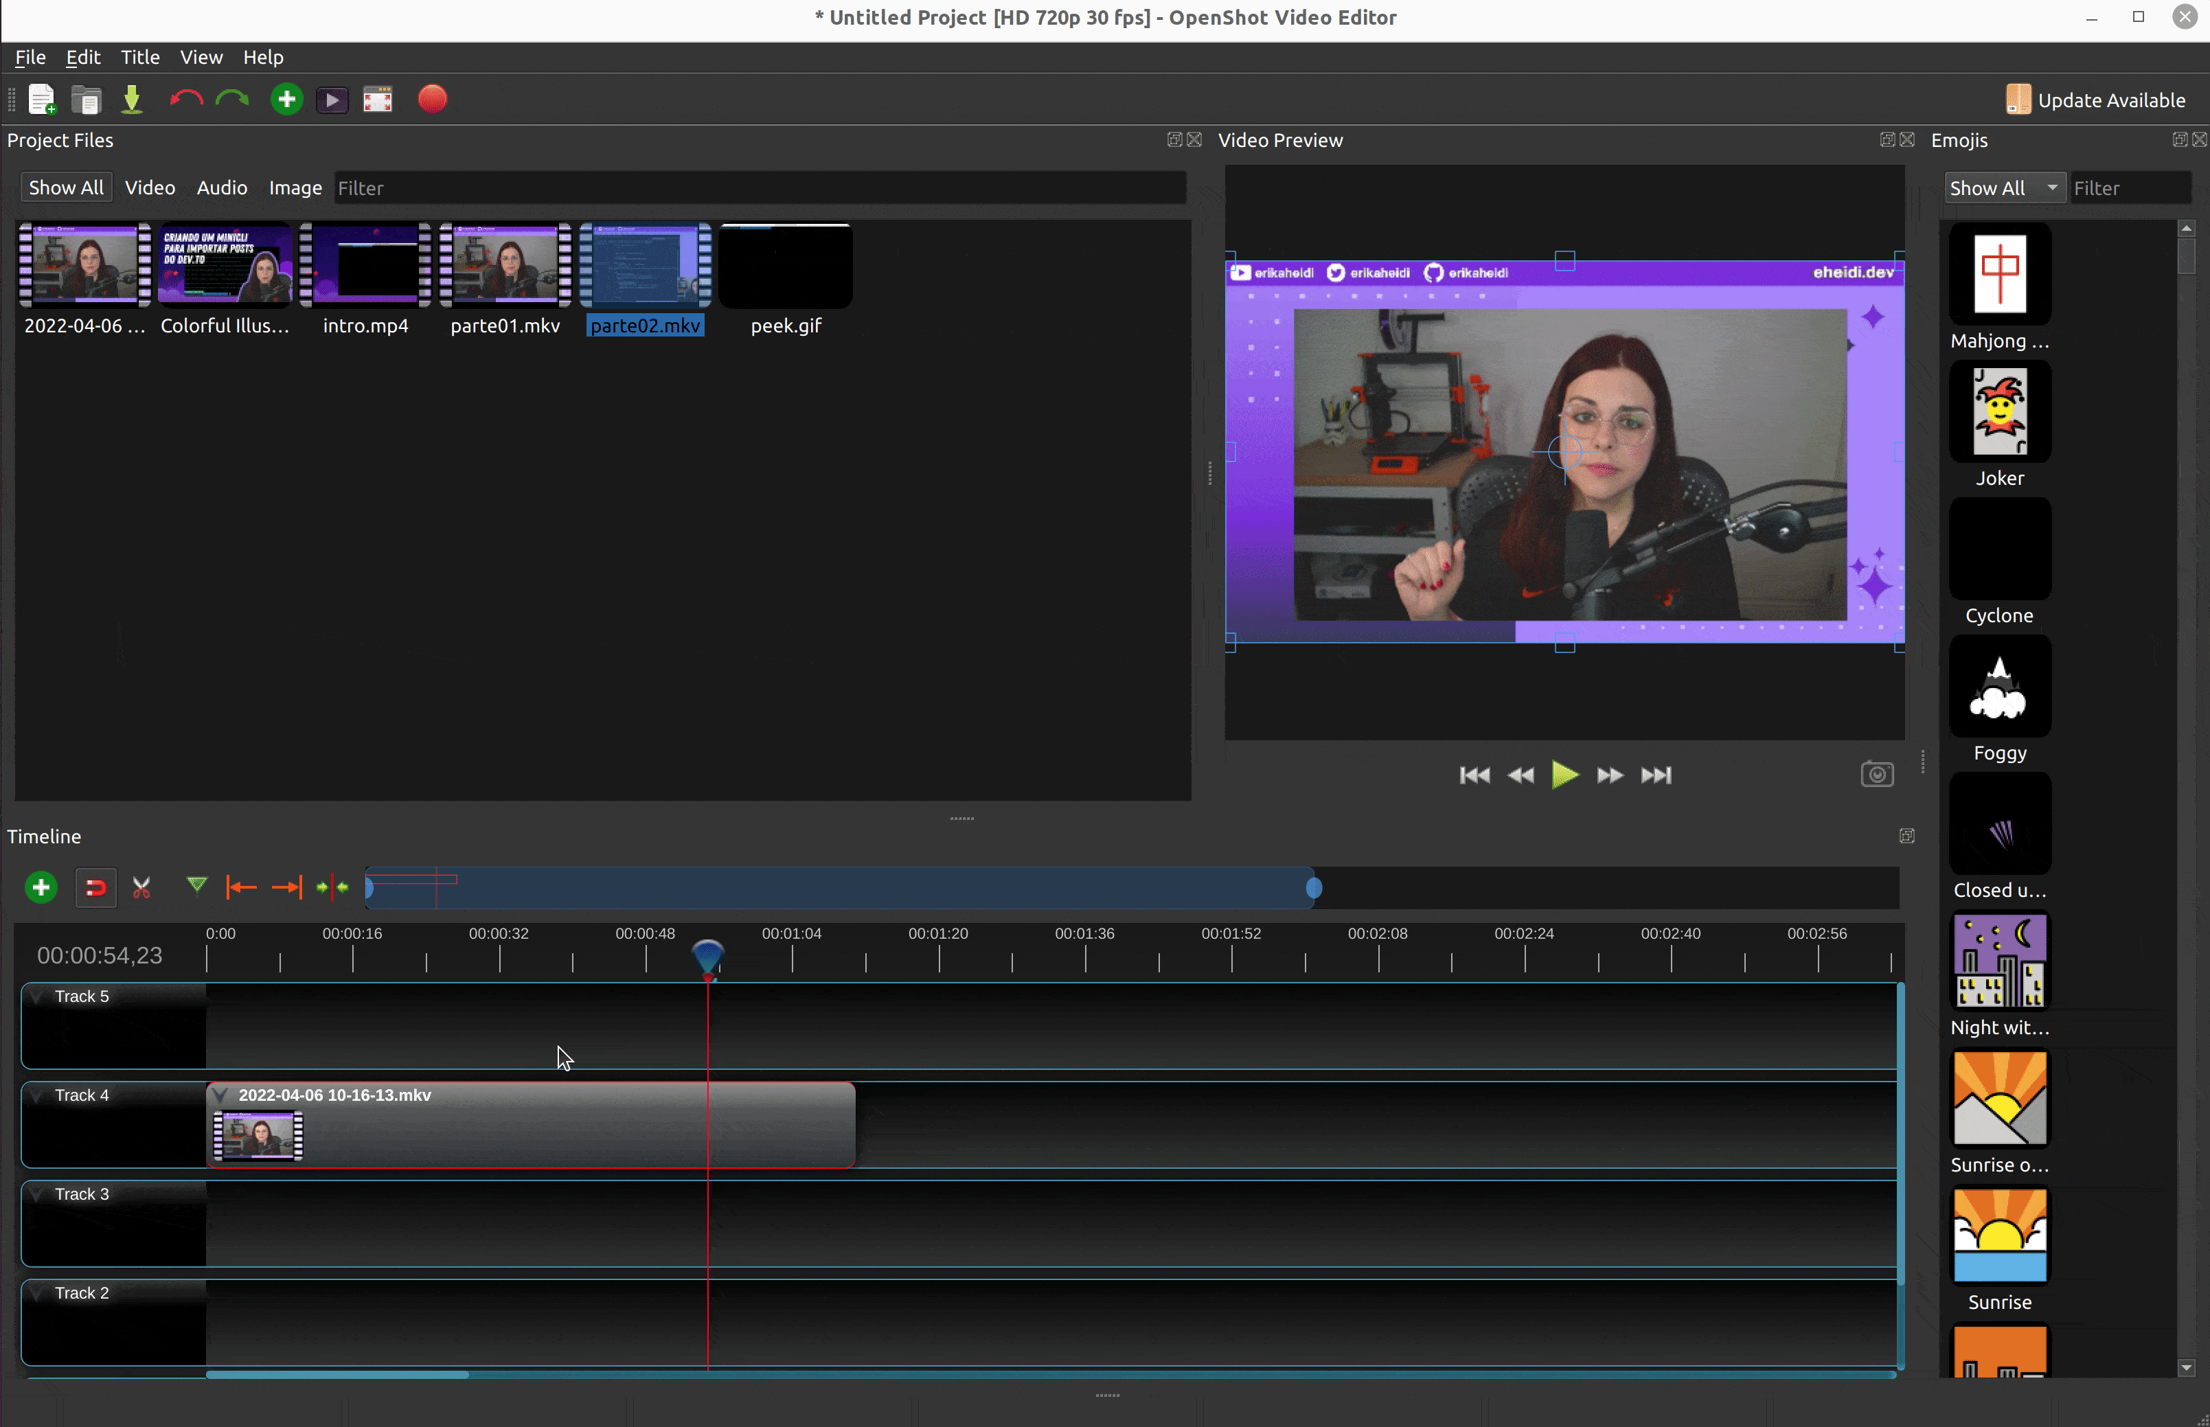Select the Razor scissors tool
The width and height of the screenshot is (2210, 1427).
[141, 888]
